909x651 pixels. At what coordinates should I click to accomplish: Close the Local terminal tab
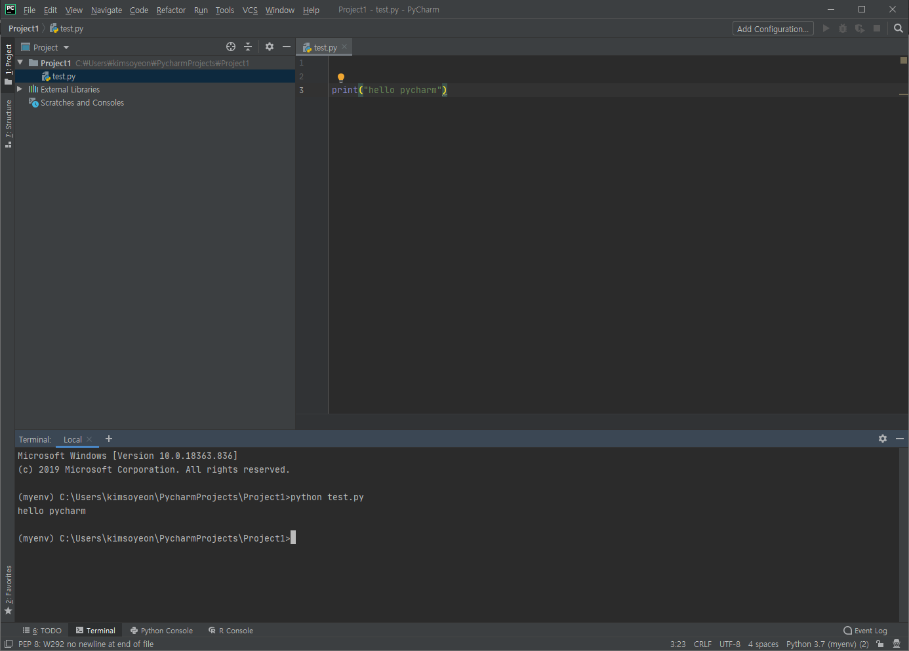tap(89, 439)
